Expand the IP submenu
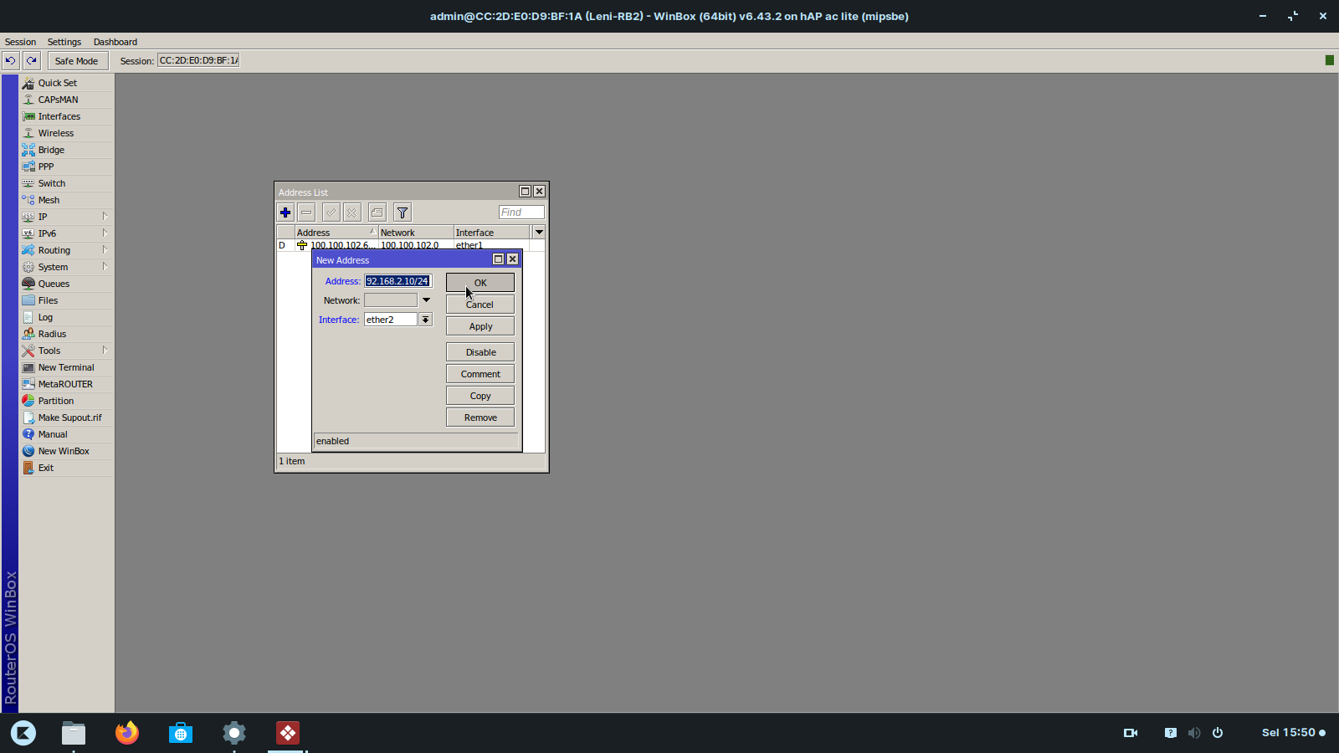 click(67, 217)
